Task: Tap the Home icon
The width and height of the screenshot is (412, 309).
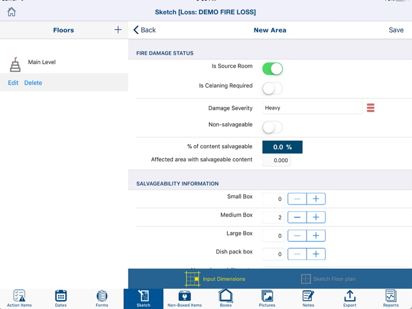Action: 12,12
